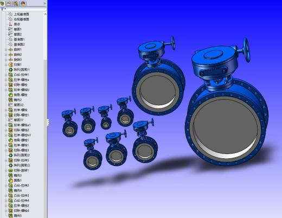Click the 倒角-螺栓 chamfer icon
The height and width of the screenshot is (218, 282).
pyautogui.click(x=10, y=95)
